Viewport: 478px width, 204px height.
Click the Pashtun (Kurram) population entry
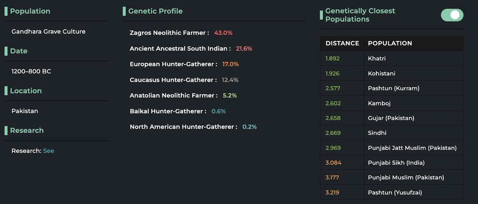(391, 88)
